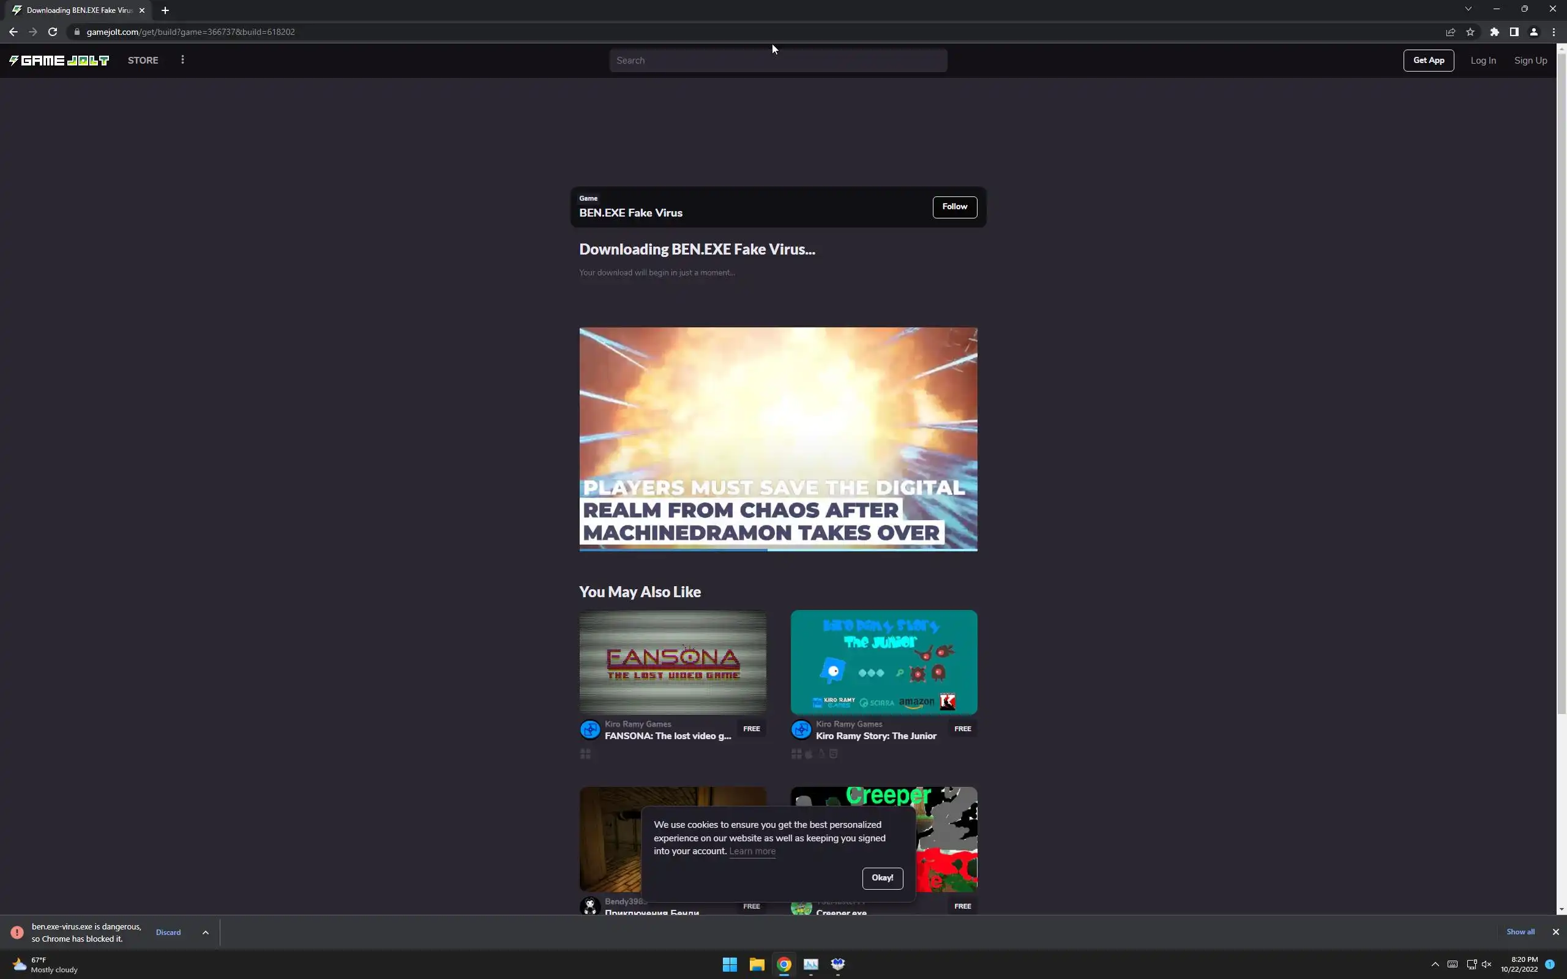Click the Game Jolt logo

pyautogui.click(x=59, y=60)
